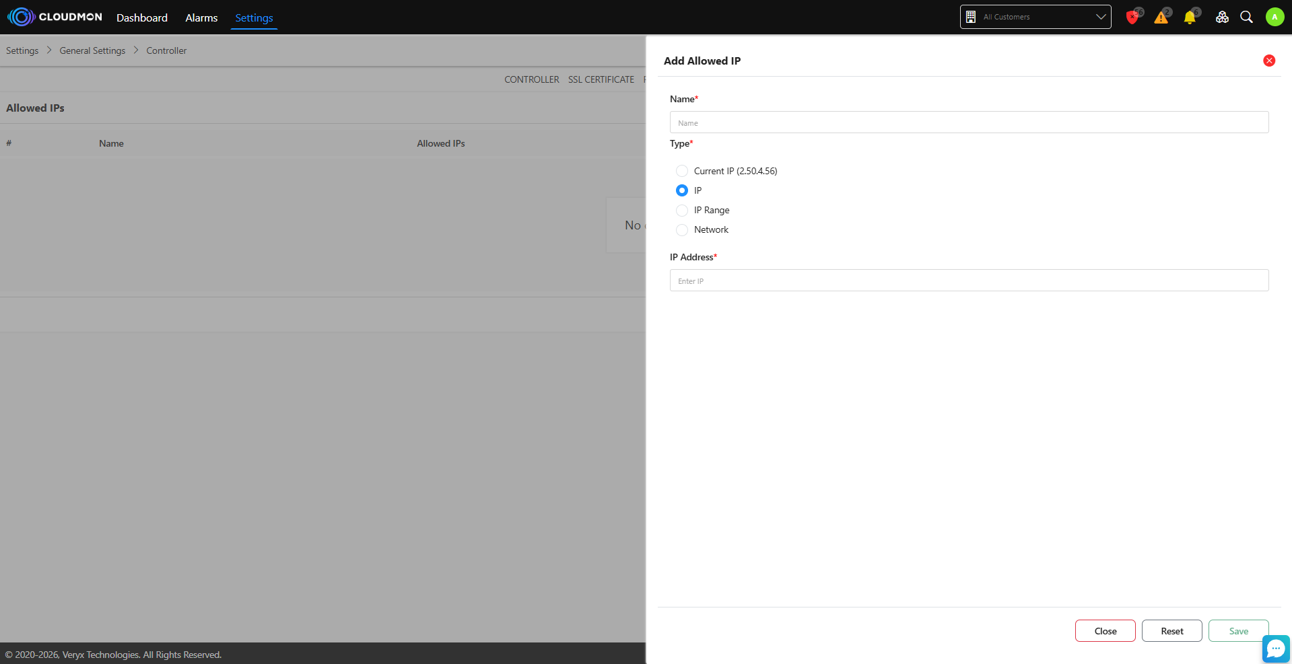Close Add Allowed IP panel with red X
This screenshot has height=664, width=1292.
(x=1269, y=61)
